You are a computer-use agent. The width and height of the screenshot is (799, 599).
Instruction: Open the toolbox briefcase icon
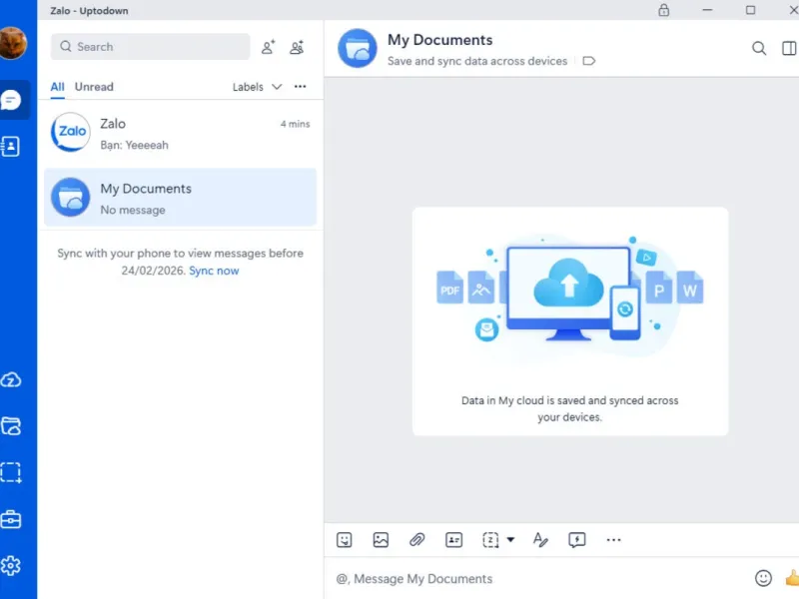tap(11, 519)
